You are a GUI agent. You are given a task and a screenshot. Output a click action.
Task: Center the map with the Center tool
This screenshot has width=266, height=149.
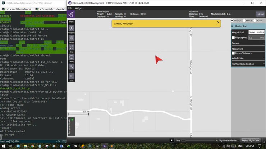(x=72, y=57)
